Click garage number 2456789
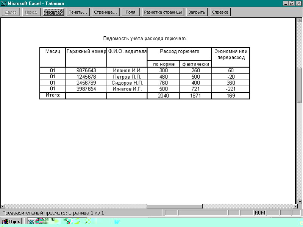 [x=86, y=83]
